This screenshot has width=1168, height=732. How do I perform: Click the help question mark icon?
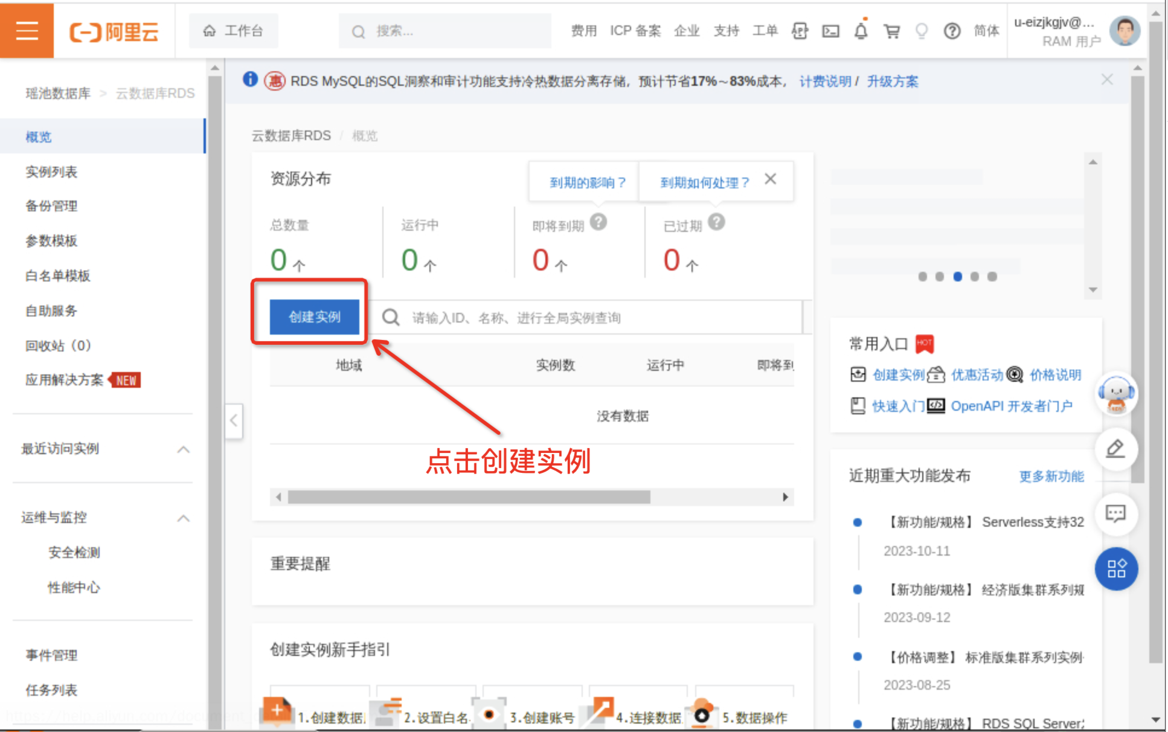tap(952, 31)
